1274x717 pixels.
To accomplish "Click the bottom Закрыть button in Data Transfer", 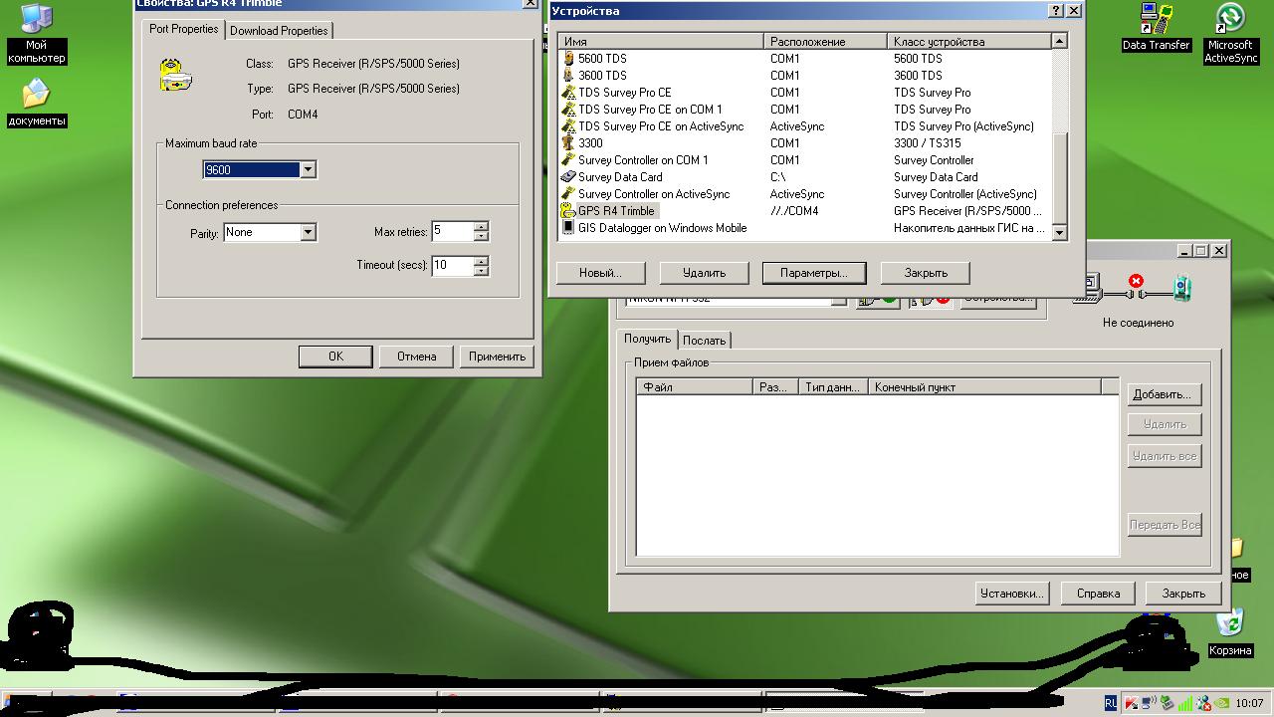I will click(1183, 594).
